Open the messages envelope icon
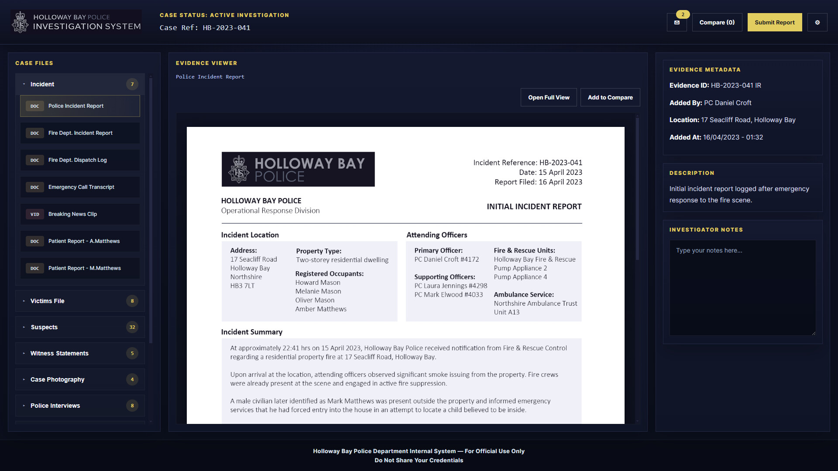 pyautogui.click(x=677, y=22)
